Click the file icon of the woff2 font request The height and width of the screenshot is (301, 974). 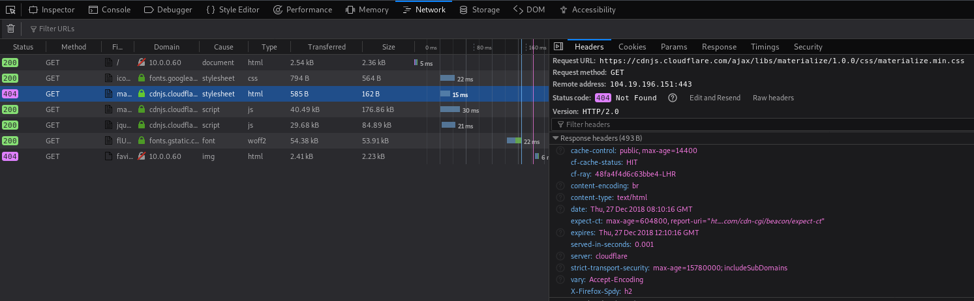[109, 141]
